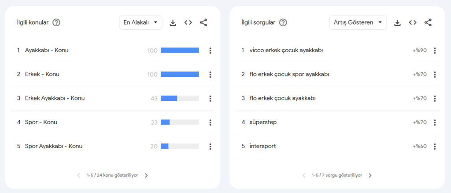Download the İlgili sorgular data
Screen dimensions: 451x193
[x=398, y=23]
